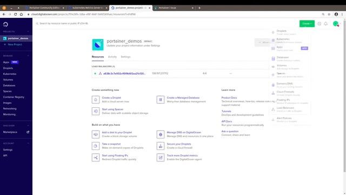Click the notifications bell icon
Image resolution: width=346 pixels, height=195 pixels.
325,24
